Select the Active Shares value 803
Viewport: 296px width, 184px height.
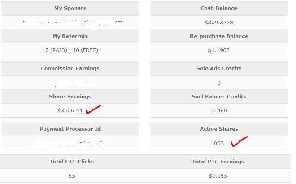point(219,143)
